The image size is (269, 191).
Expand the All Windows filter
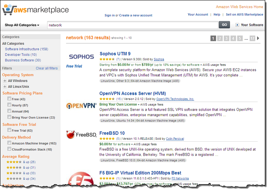click(x=5, y=81)
